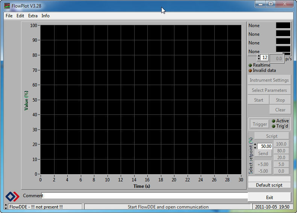Click the Value (%) axis label

click(x=26, y=100)
